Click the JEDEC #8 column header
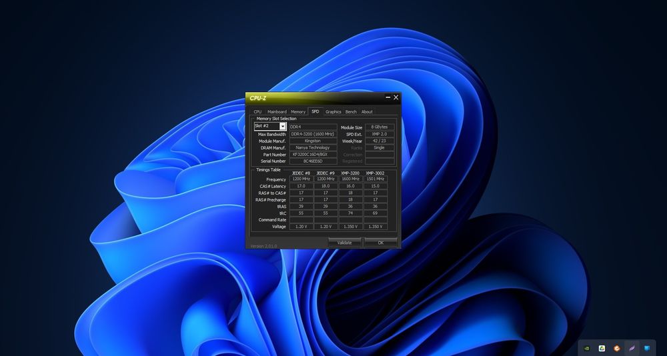667x356 pixels. tap(301, 173)
